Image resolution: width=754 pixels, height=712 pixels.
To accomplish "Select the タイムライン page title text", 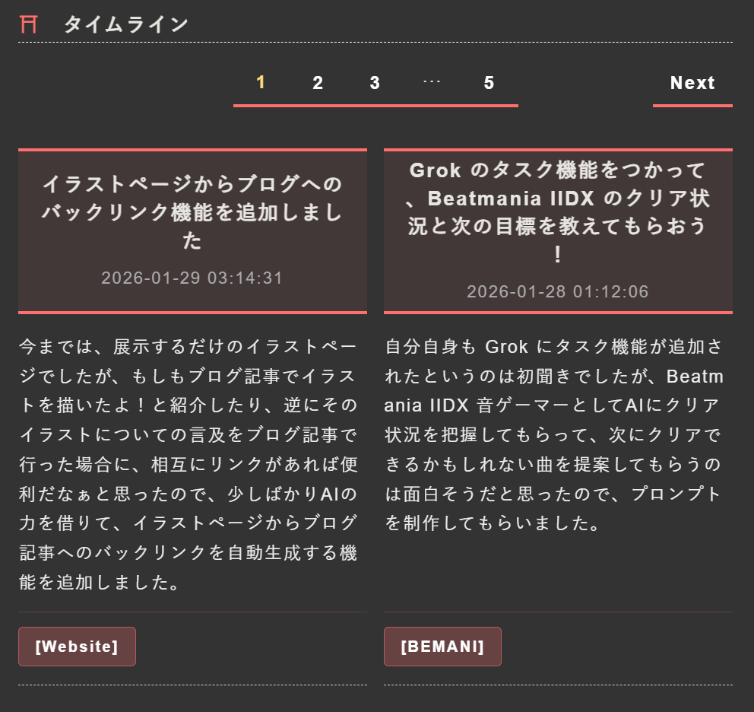I will click(x=126, y=24).
